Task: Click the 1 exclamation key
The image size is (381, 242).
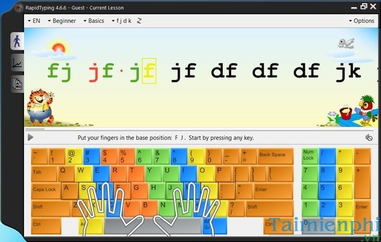Action: 57,156
